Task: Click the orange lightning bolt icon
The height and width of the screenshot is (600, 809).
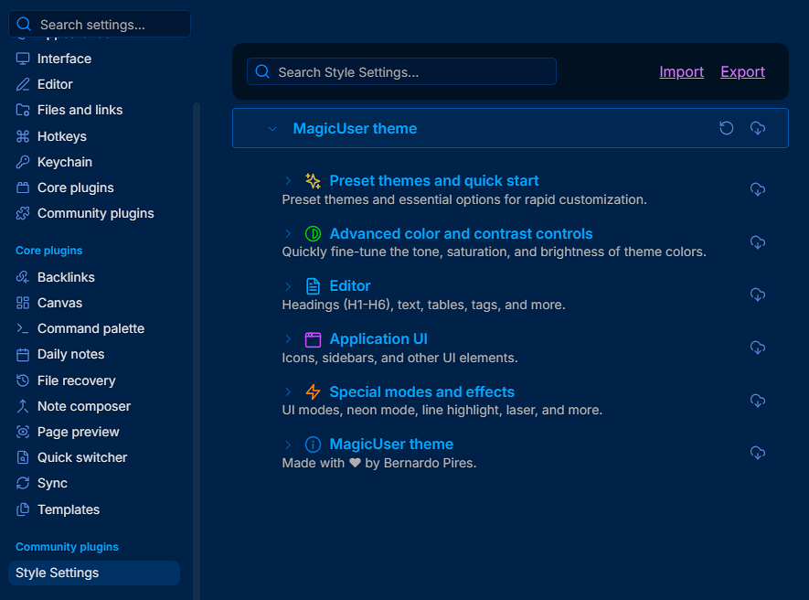Action: [x=313, y=391]
